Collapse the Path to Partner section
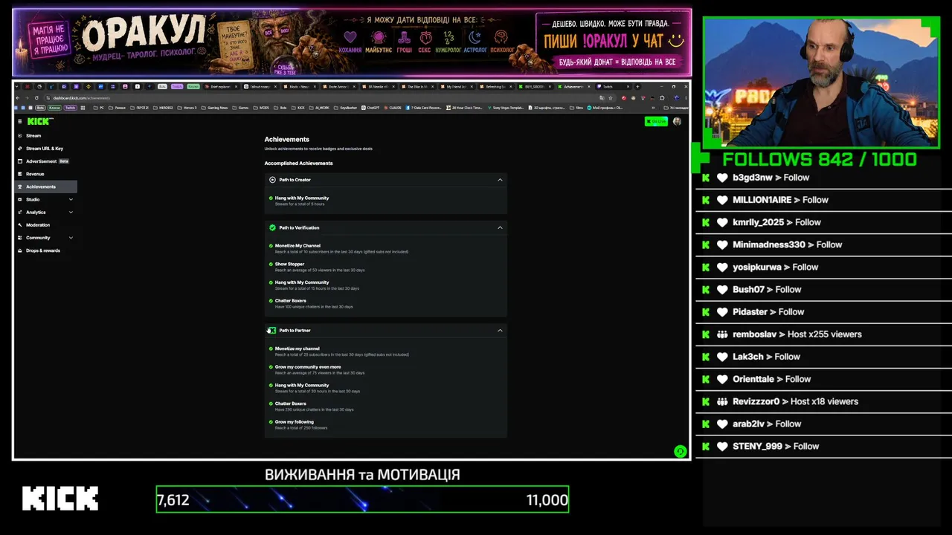This screenshot has width=952, height=535. coord(500,330)
